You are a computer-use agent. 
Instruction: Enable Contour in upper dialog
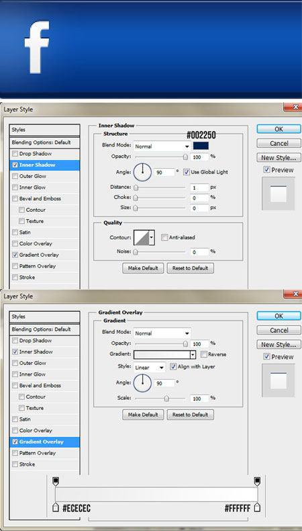point(21,210)
